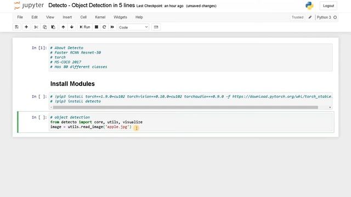Screen dimensions: 351x197
Task: Click the Logout button
Action: click(x=329, y=6)
